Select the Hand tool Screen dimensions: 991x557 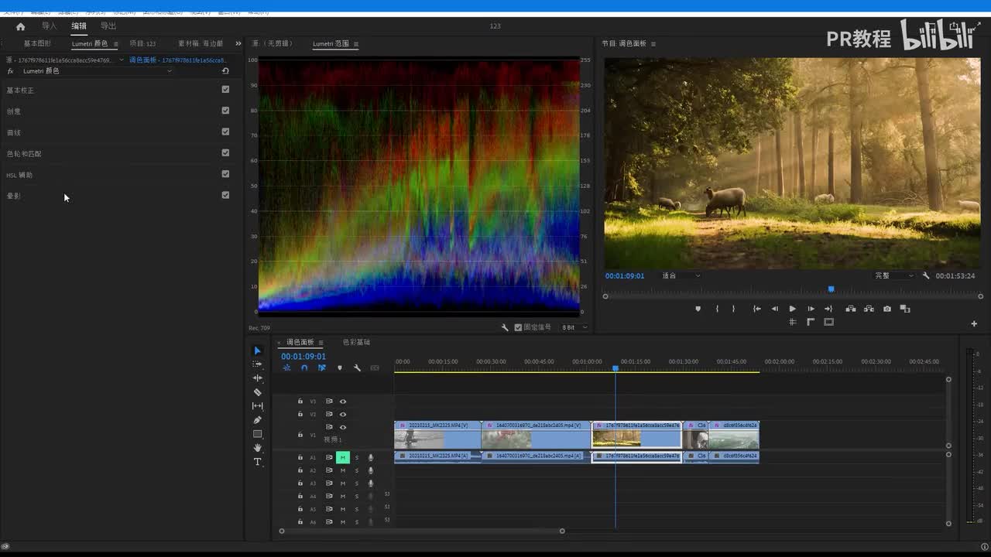point(258,448)
